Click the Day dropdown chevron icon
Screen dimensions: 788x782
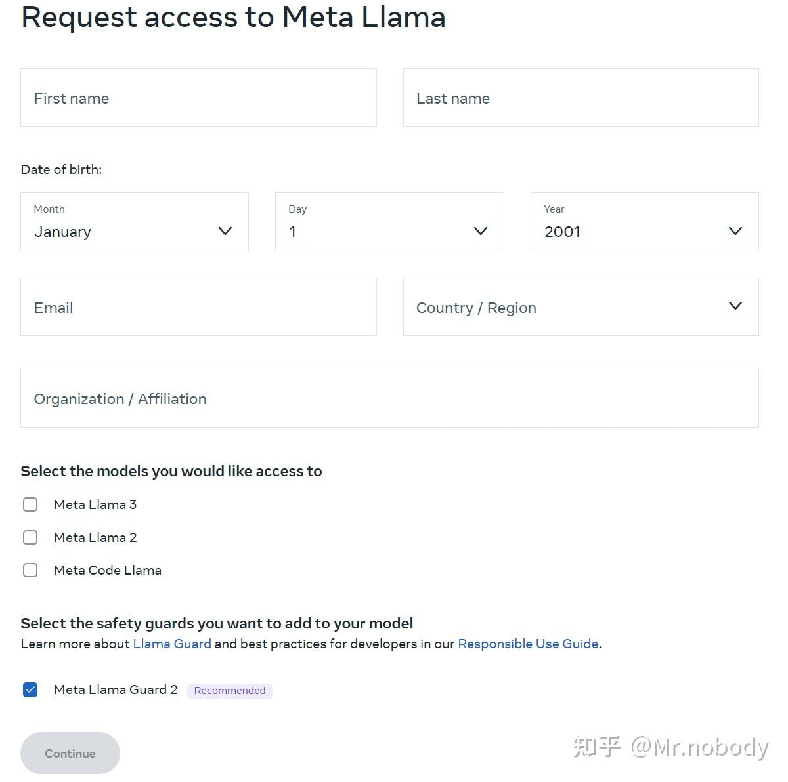[480, 231]
